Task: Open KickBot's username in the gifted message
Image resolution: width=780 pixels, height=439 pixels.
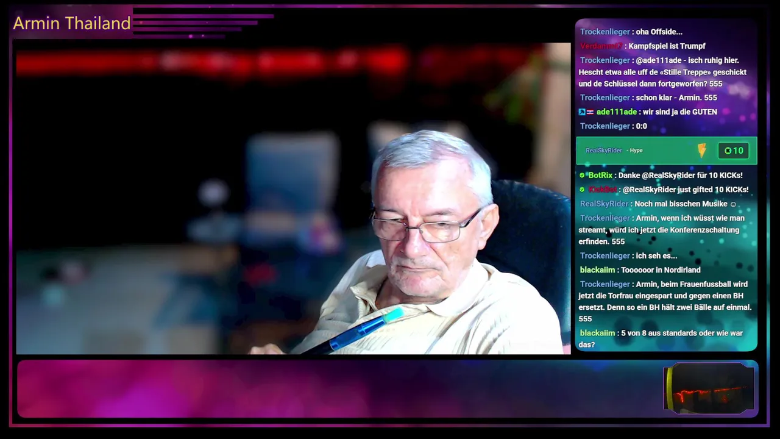Action: (x=603, y=190)
